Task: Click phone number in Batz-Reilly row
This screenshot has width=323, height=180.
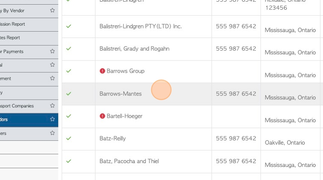Action: [236, 139]
